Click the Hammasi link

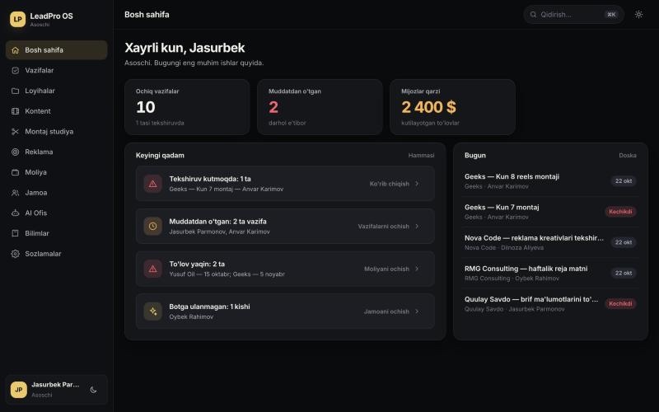[x=421, y=156]
